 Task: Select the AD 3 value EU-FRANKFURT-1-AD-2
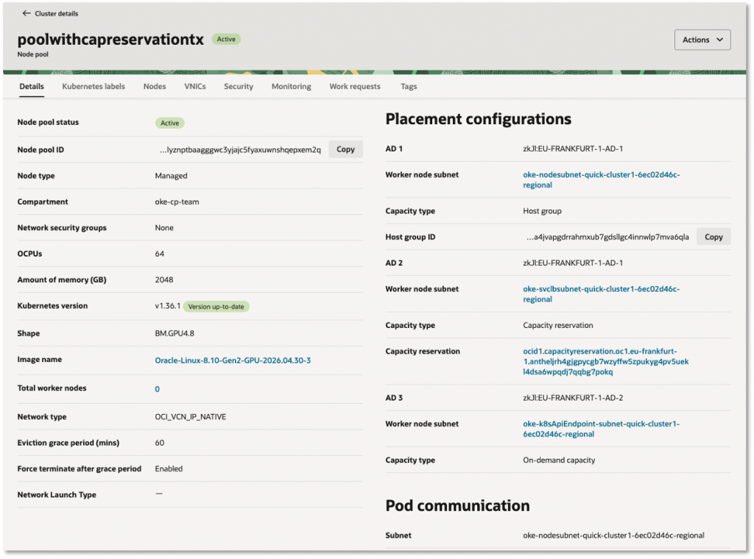tap(573, 398)
